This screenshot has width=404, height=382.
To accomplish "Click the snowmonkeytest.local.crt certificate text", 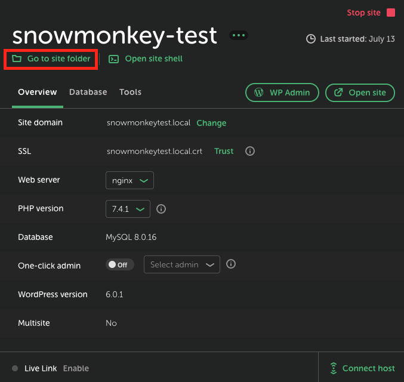I will click(x=155, y=151).
